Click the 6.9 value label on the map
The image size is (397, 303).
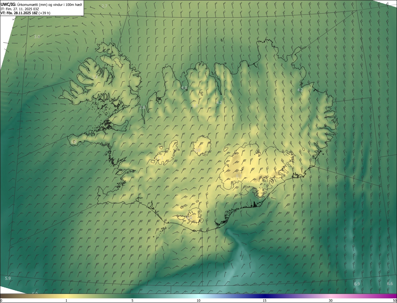coord(357,284)
